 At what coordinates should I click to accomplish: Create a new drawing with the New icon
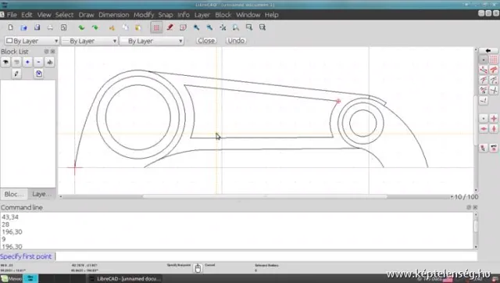(x=10, y=27)
